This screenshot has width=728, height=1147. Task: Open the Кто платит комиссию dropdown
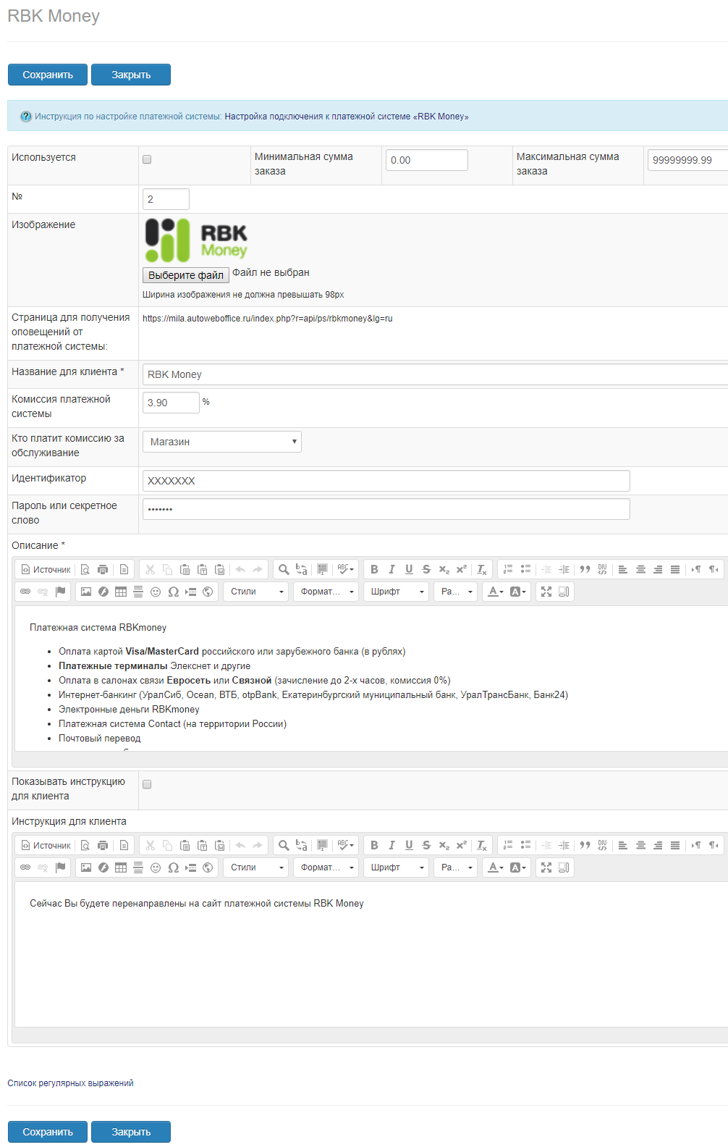pyautogui.click(x=221, y=442)
